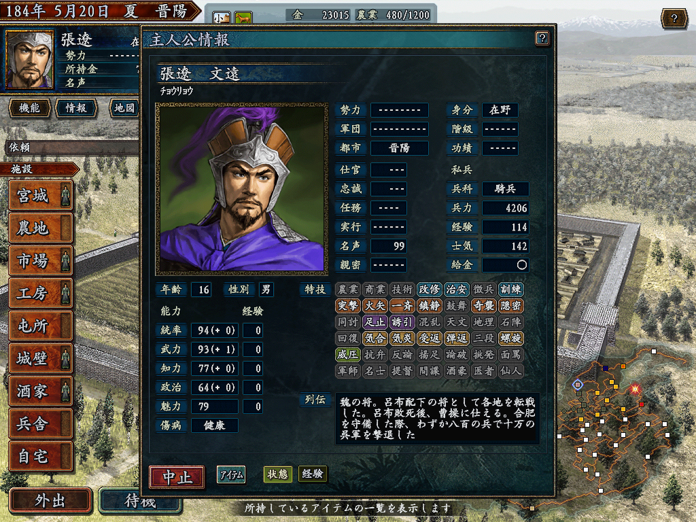
Task: Select the 奇襲 skill badge
Action: pos(483,305)
